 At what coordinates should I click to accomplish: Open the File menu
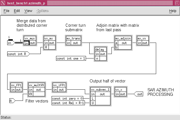tap(6, 11)
